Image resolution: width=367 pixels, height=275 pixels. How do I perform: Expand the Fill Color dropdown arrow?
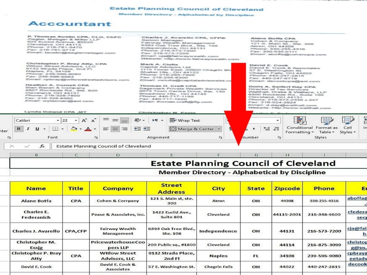[80, 129]
